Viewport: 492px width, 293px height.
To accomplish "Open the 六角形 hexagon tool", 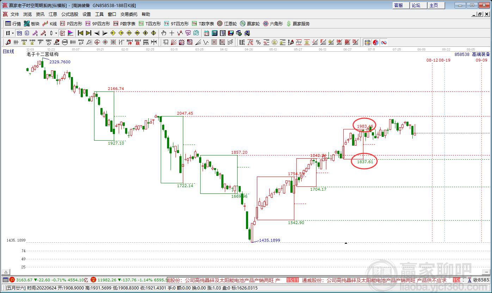I will tap(273, 24).
